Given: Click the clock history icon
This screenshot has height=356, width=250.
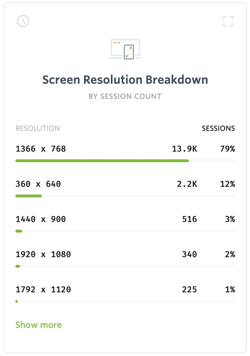Looking at the screenshot, I should coord(23,21).
